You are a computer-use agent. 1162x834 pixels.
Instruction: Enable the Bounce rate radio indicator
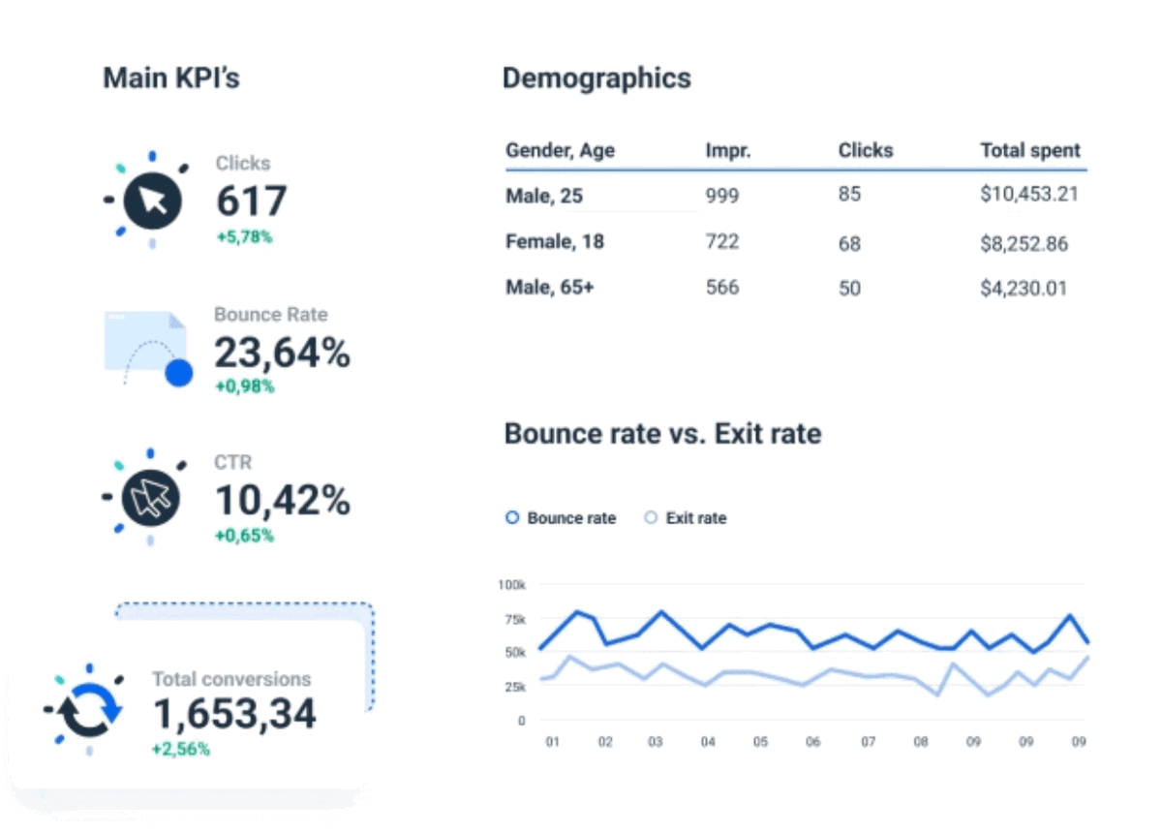point(511,518)
